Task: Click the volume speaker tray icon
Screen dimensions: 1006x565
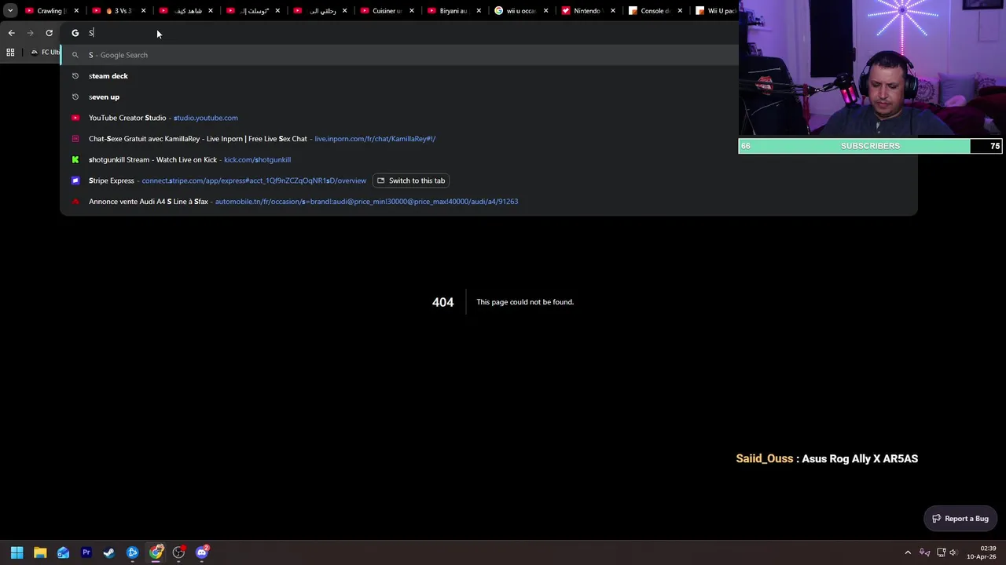Action: click(953, 552)
